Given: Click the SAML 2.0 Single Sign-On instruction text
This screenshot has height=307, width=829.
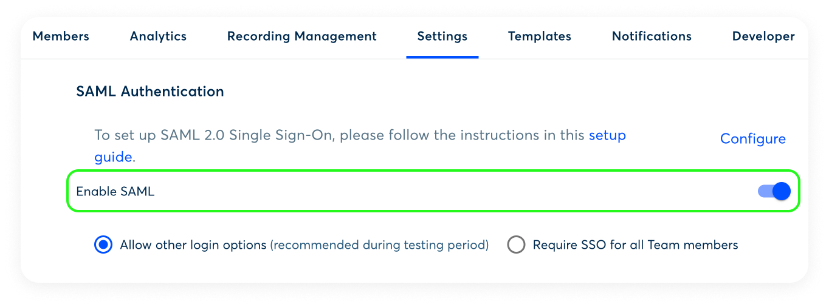Looking at the screenshot, I should pyautogui.click(x=339, y=135).
